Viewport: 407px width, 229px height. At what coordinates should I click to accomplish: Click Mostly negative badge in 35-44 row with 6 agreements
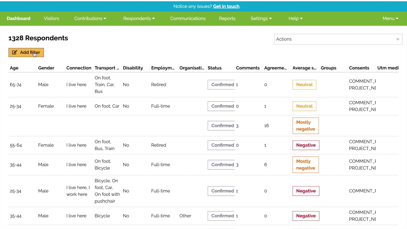click(x=306, y=164)
